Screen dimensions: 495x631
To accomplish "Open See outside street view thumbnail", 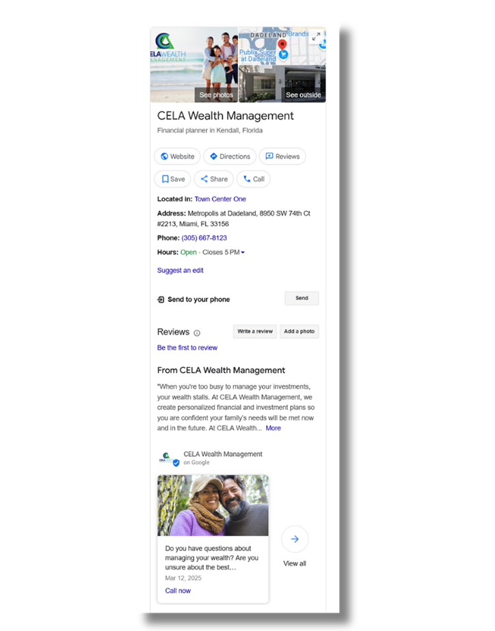I will point(282,84).
